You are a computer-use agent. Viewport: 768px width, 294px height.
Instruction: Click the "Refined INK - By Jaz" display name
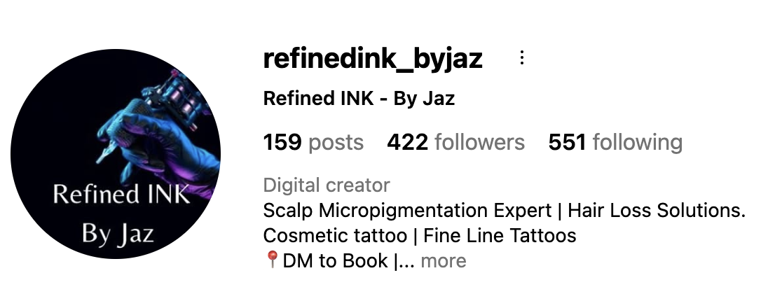(x=359, y=98)
